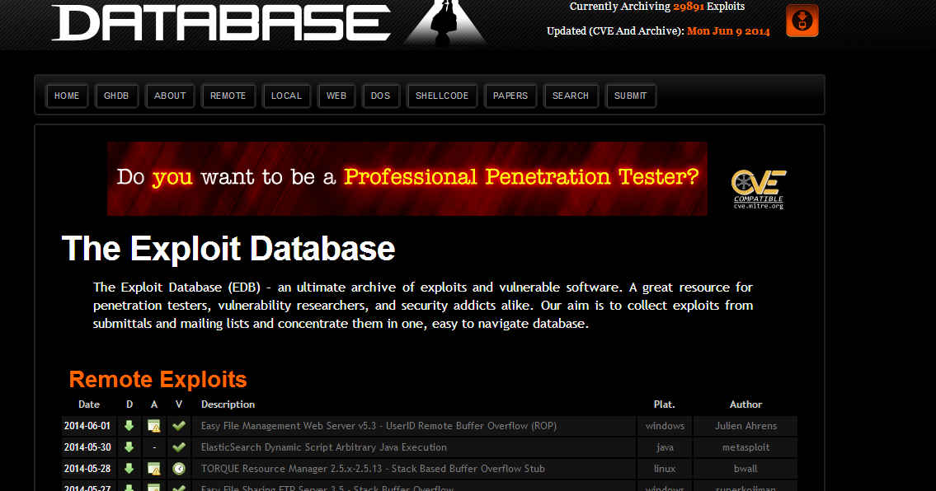Click pending clock icon for TORQUE row
Viewport: 936px width, 491px height.
[178, 469]
